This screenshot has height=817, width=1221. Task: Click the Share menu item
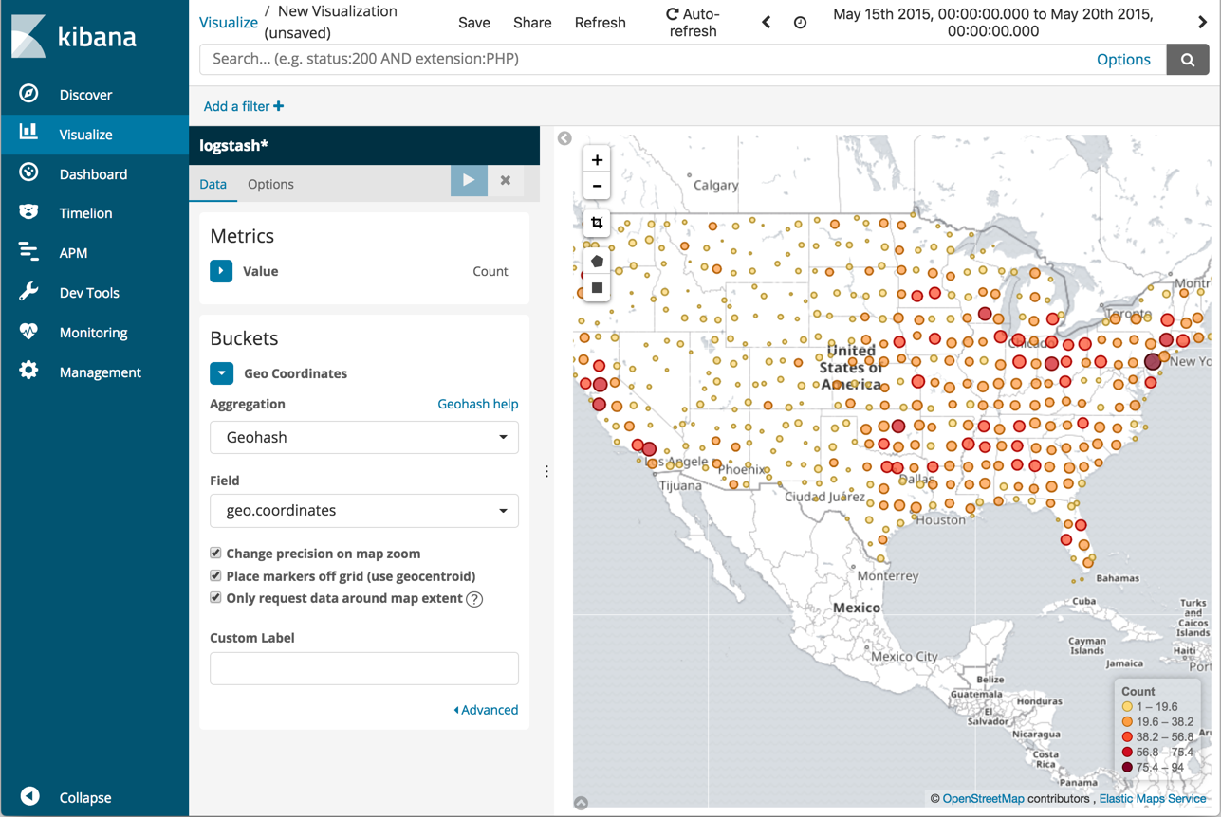(532, 23)
